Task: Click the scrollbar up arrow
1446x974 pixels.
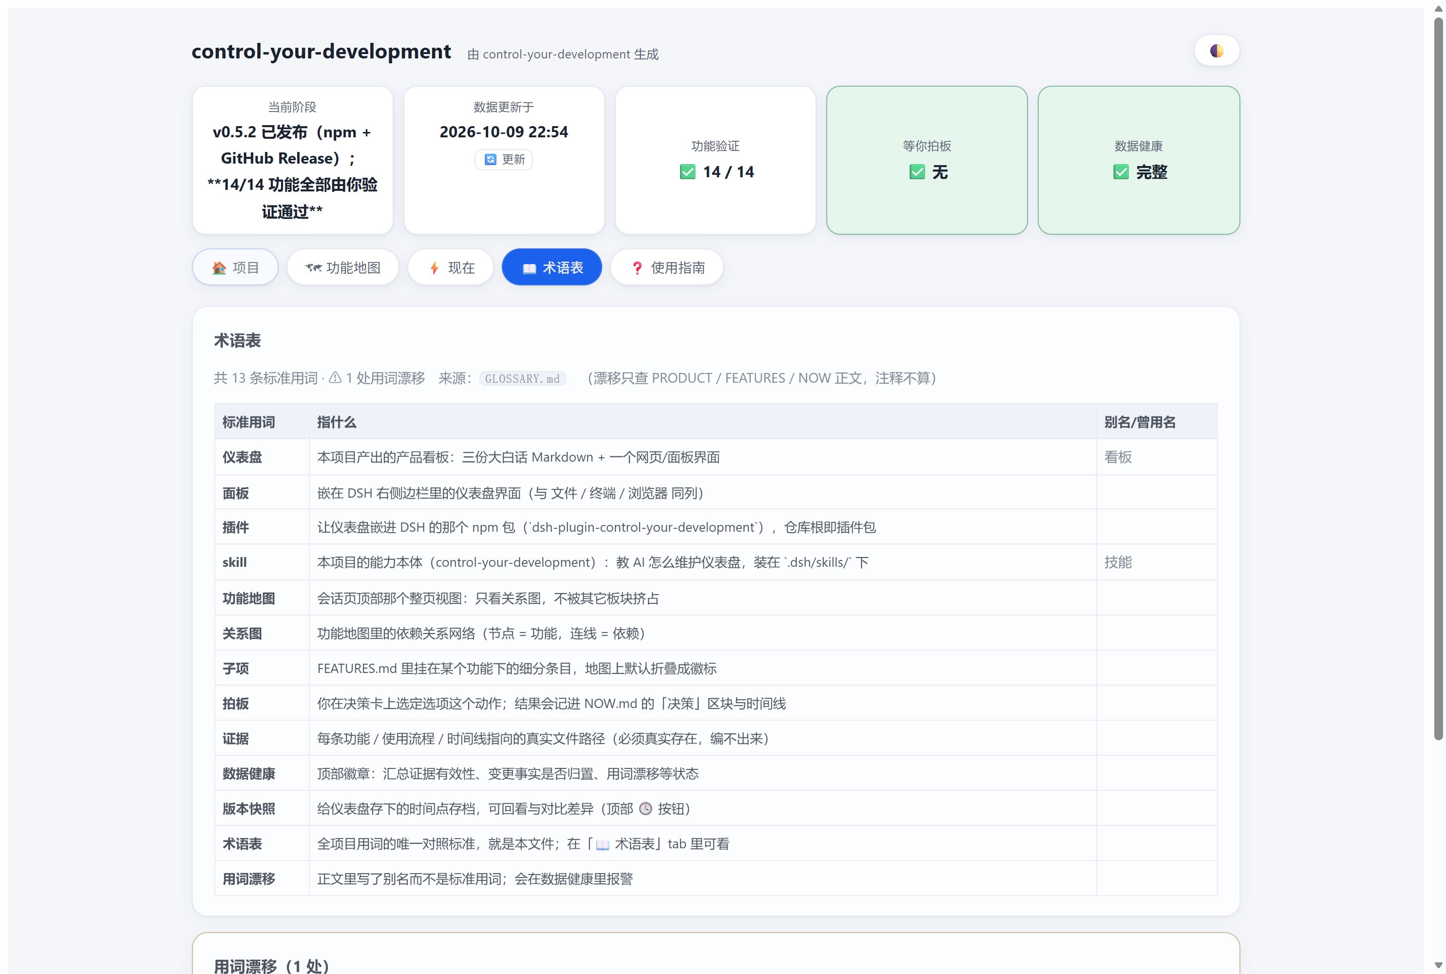Action: [x=1438, y=8]
